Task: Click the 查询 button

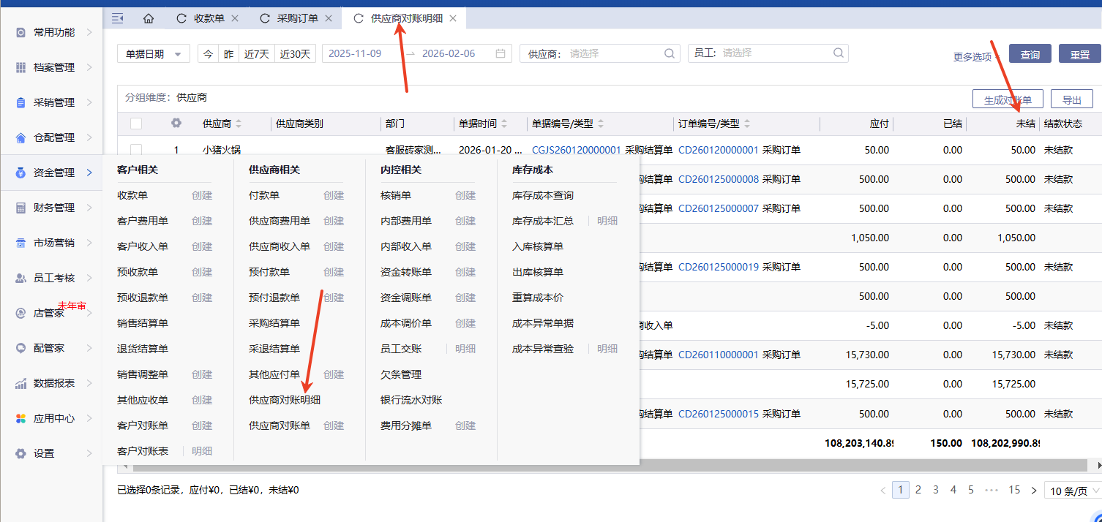Action: tap(1030, 54)
